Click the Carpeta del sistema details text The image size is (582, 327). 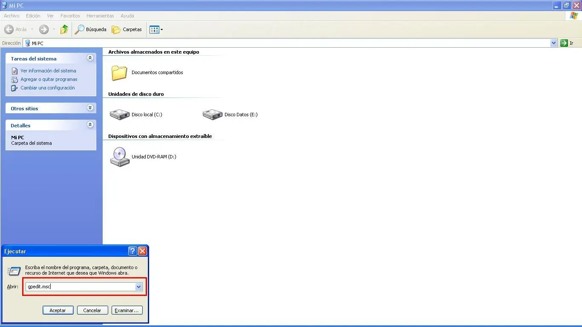[x=32, y=143]
